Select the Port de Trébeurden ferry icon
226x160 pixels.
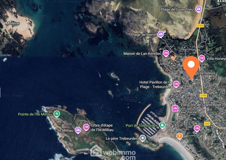click(x=162, y=125)
